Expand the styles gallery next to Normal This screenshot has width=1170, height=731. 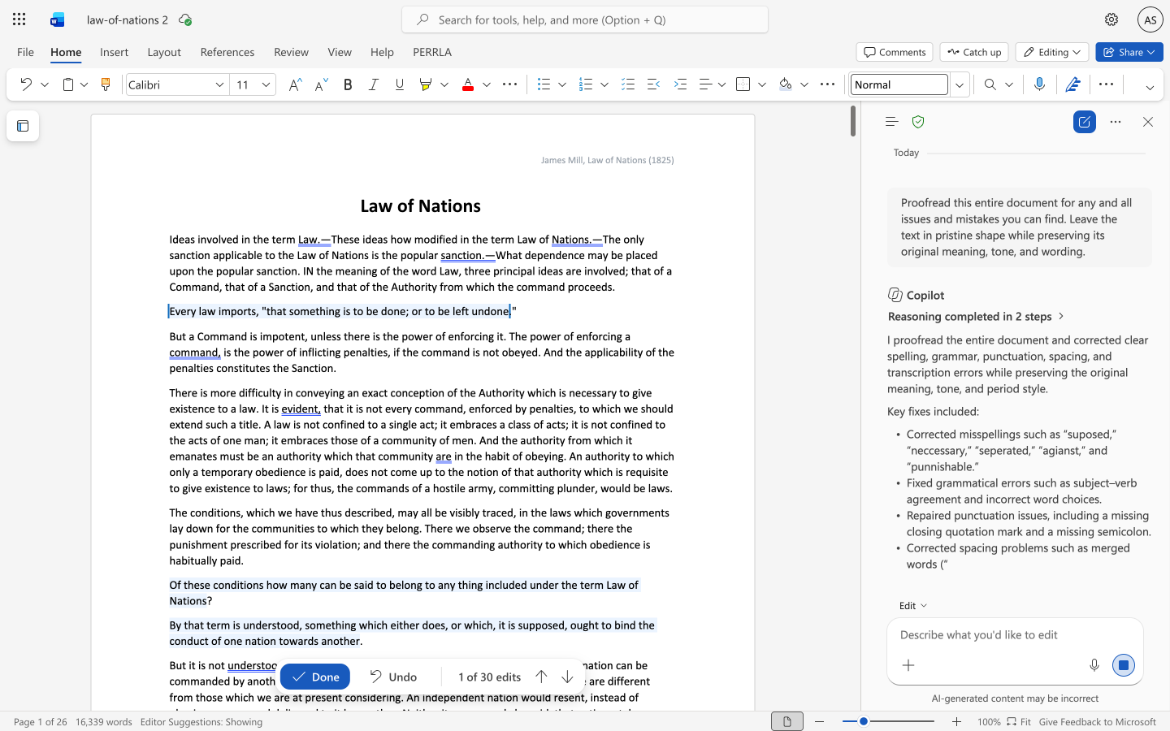point(960,84)
